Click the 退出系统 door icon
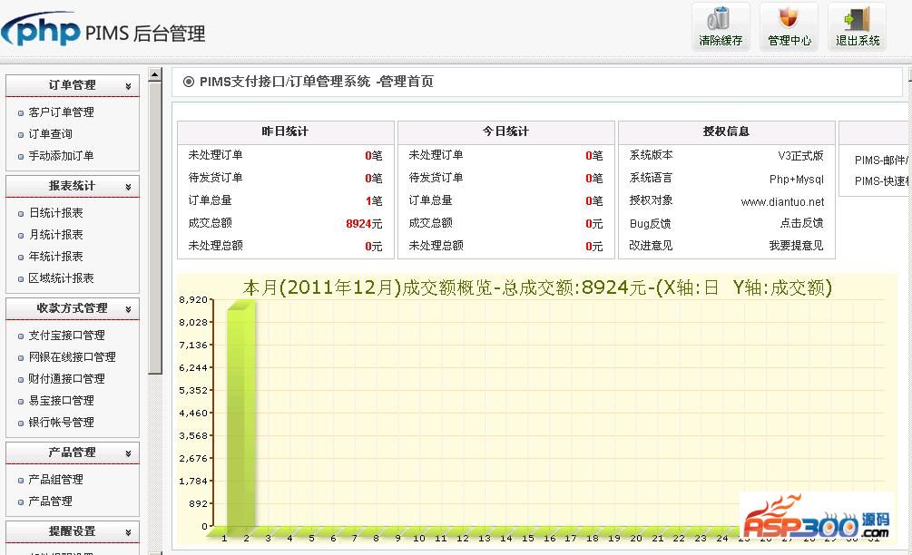Viewport: 912px width, 555px height. click(x=857, y=18)
